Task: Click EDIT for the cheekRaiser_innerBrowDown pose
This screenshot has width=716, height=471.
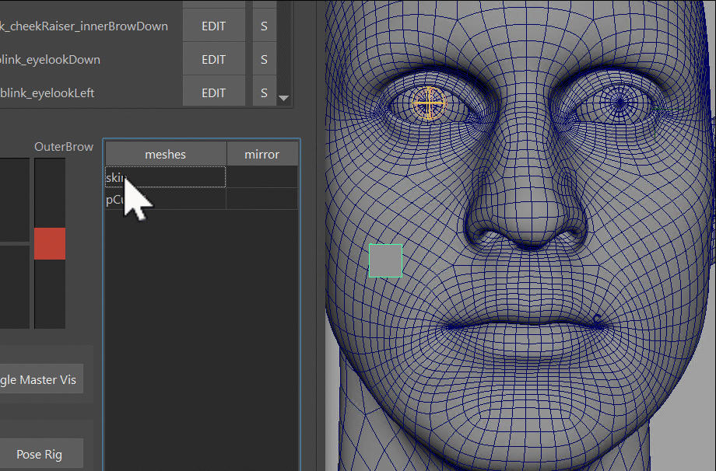Action: [x=214, y=26]
